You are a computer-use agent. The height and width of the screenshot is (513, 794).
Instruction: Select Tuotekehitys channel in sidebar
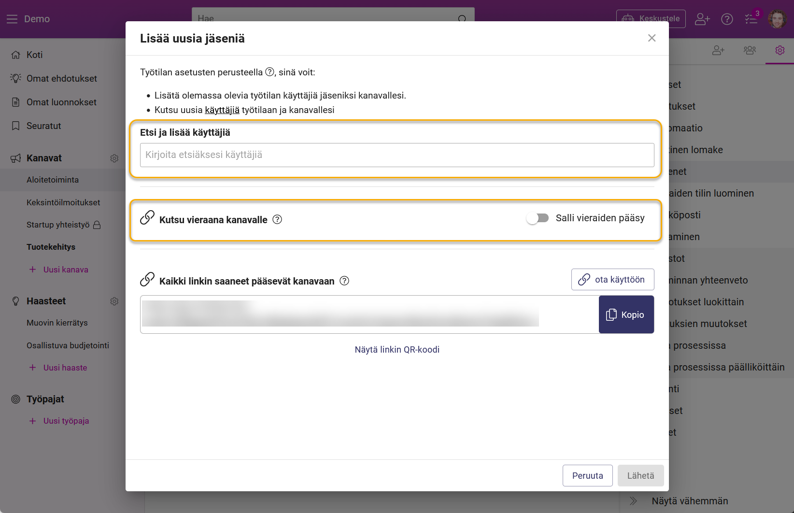51,247
